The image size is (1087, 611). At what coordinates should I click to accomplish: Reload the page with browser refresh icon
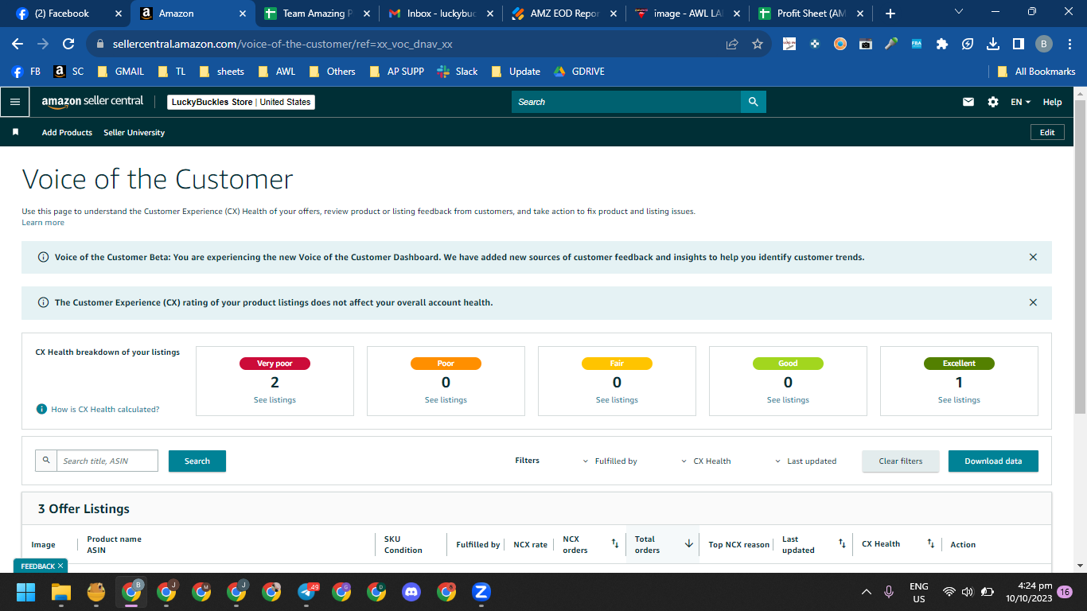(68, 44)
